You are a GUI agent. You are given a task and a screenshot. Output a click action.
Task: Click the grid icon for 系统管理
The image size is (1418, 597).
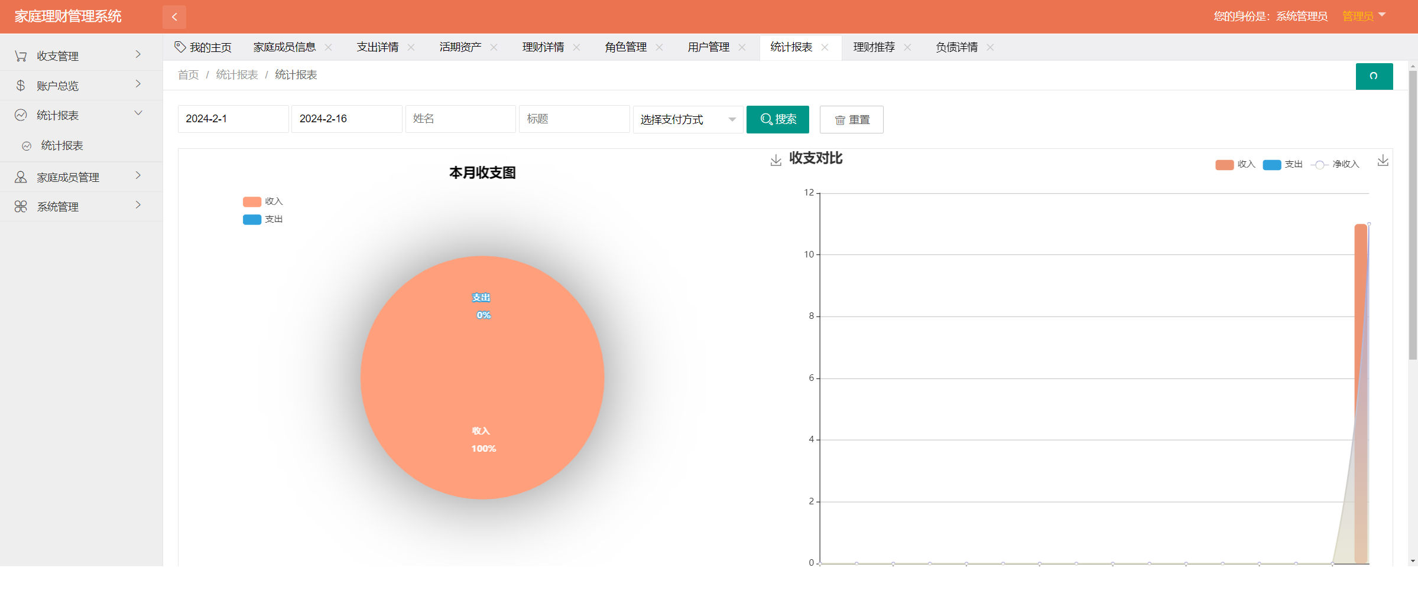[x=21, y=207]
